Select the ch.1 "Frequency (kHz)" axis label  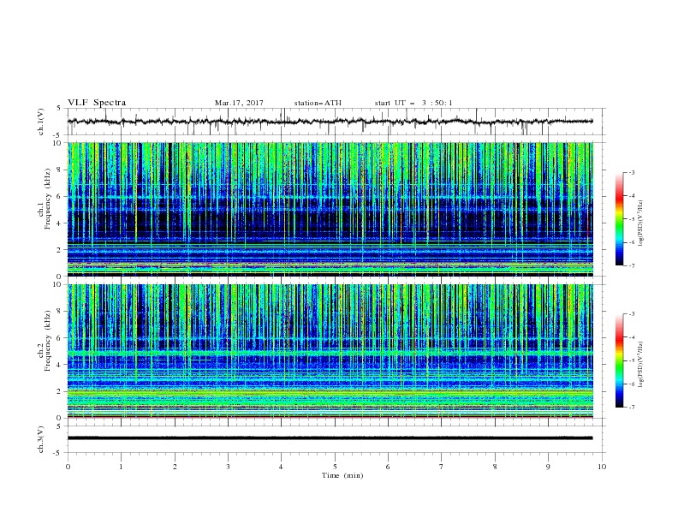pyautogui.click(x=48, y=199)
